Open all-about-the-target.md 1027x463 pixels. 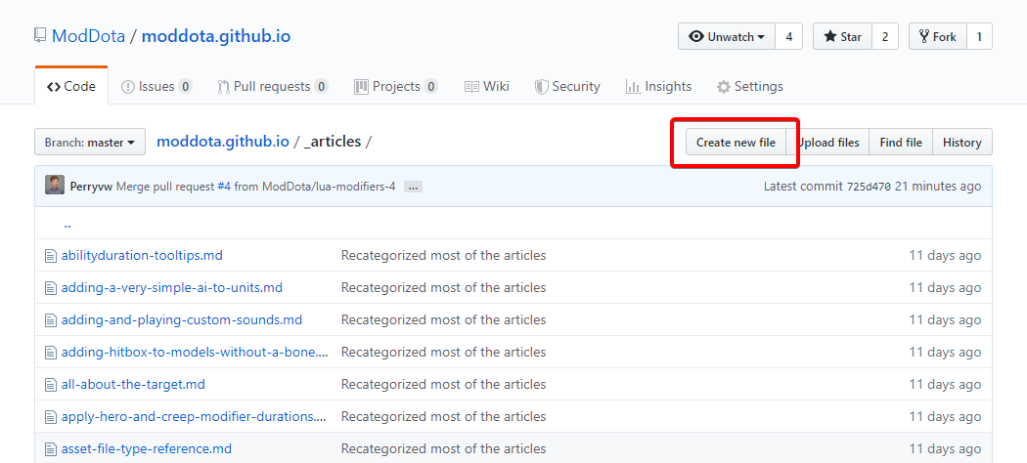134,384
